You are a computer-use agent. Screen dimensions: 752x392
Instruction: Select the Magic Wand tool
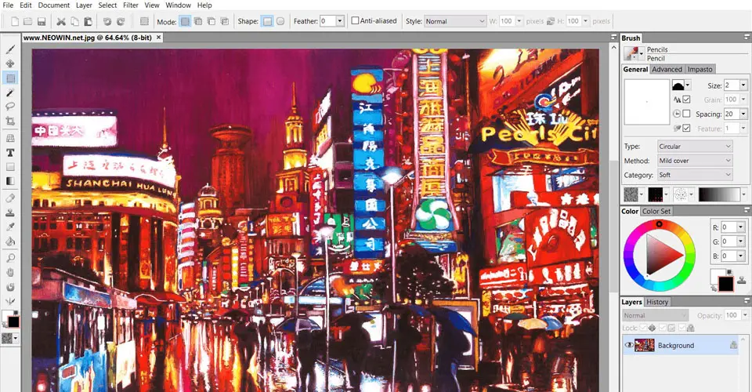(x=10, y=93)
